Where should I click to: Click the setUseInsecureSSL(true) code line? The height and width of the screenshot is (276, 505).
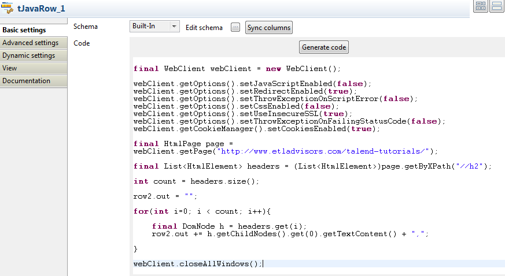pyautogui.click(x=243, y=114)
